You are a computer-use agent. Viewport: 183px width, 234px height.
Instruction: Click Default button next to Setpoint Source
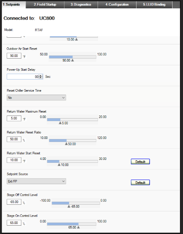(x=140, y=183)
